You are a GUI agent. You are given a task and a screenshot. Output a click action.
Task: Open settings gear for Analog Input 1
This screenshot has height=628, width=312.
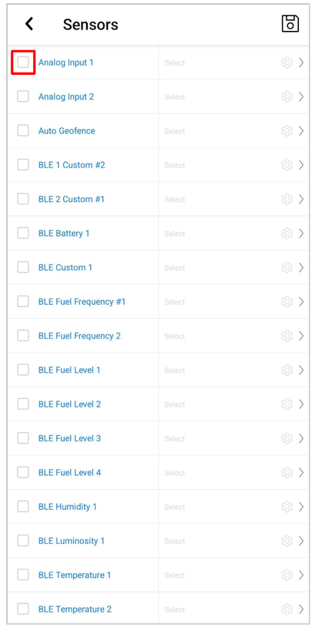point(287,62)
